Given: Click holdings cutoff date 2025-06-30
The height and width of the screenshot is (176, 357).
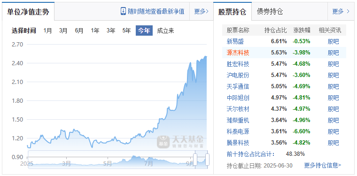Looking at the screenshot, I should [278, 165].
